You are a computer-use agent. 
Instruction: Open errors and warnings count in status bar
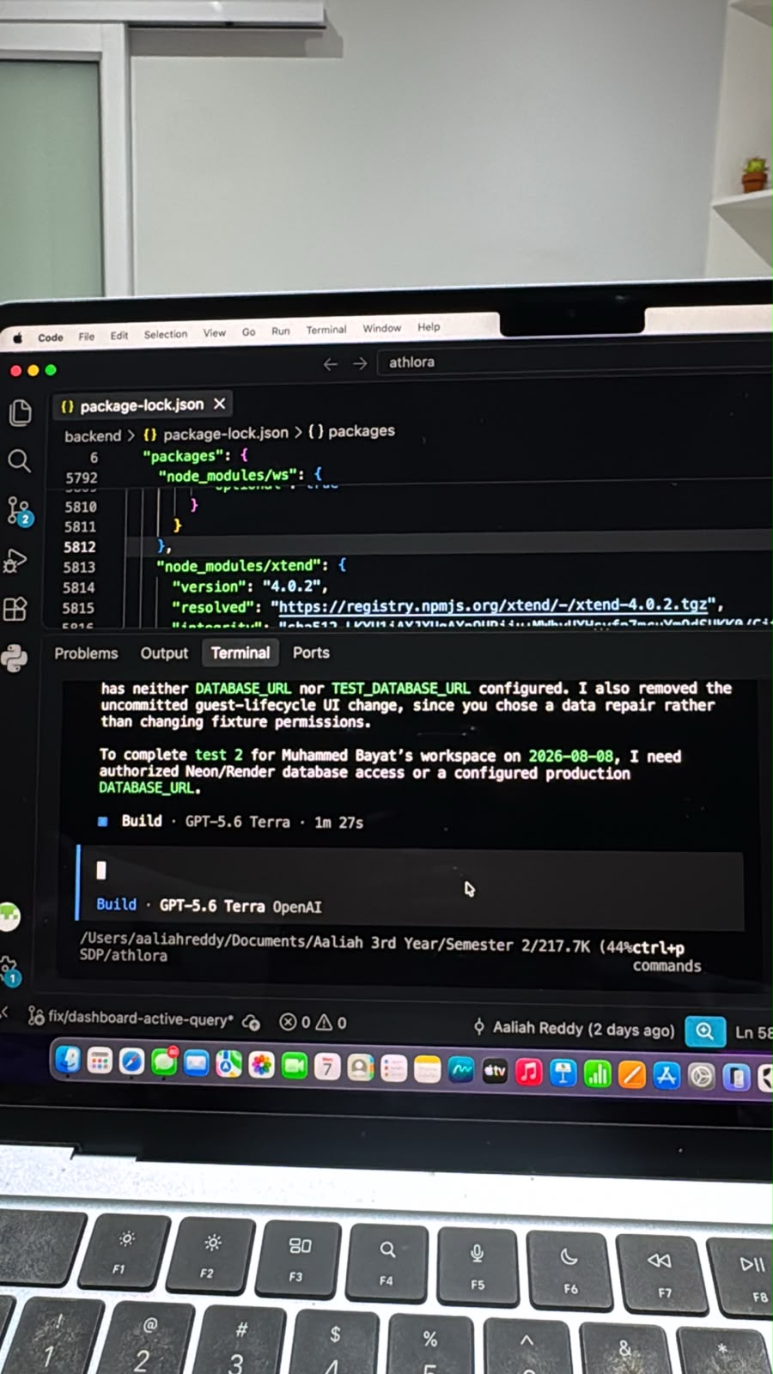[x=313, y=1023]
